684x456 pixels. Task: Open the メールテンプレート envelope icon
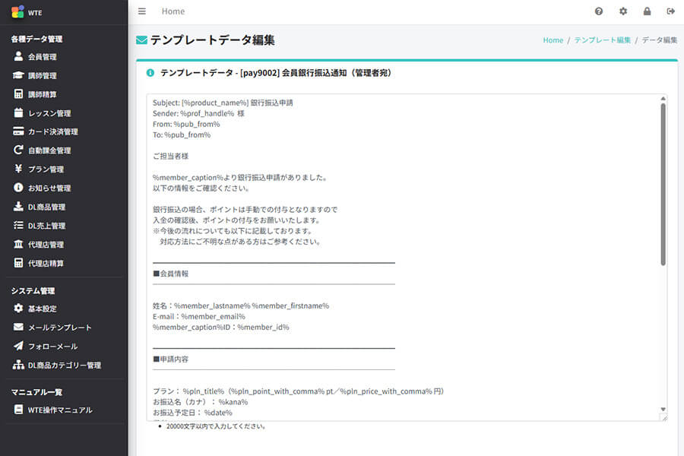(18, 328)
